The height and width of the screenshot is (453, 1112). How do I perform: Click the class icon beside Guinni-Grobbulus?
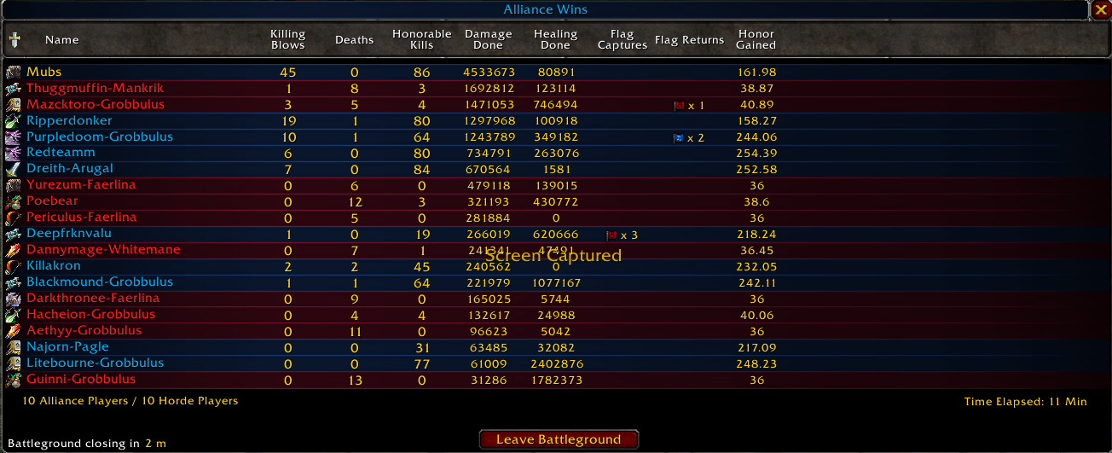click(13, 380)
